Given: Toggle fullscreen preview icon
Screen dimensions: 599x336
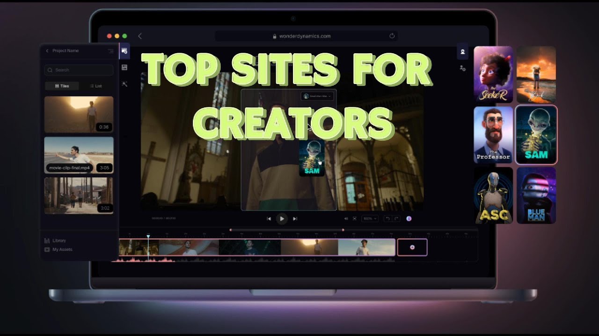Looking at the screenshot, I should (355, 218).
